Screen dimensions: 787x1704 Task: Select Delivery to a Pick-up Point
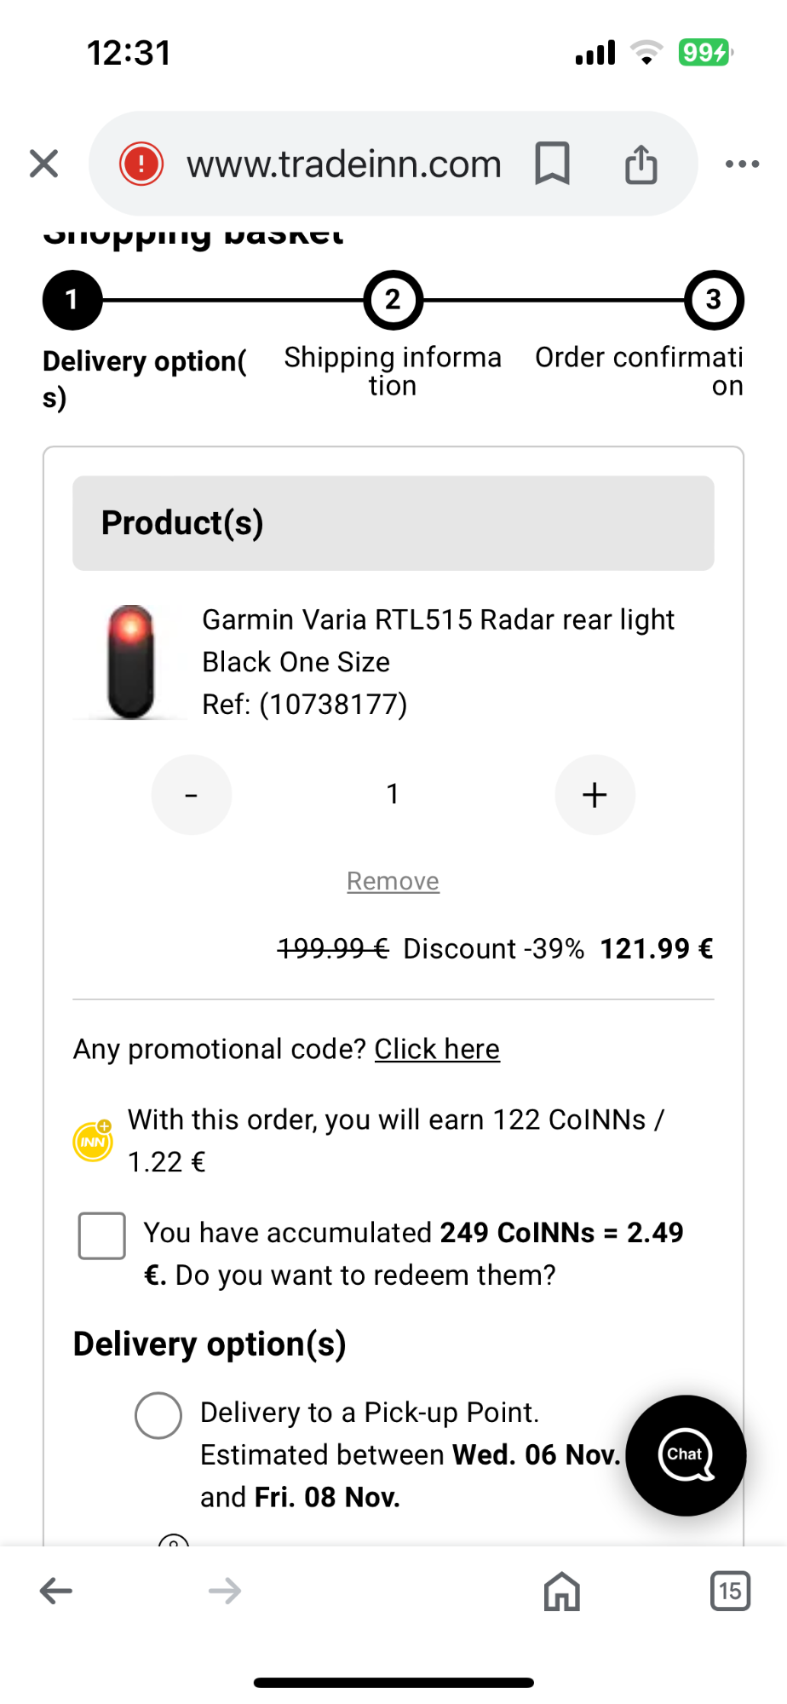coord(158,1415)
